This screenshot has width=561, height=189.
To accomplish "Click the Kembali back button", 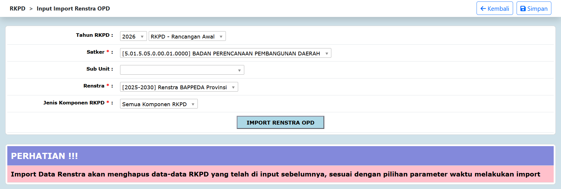I will tap(495, 8).
